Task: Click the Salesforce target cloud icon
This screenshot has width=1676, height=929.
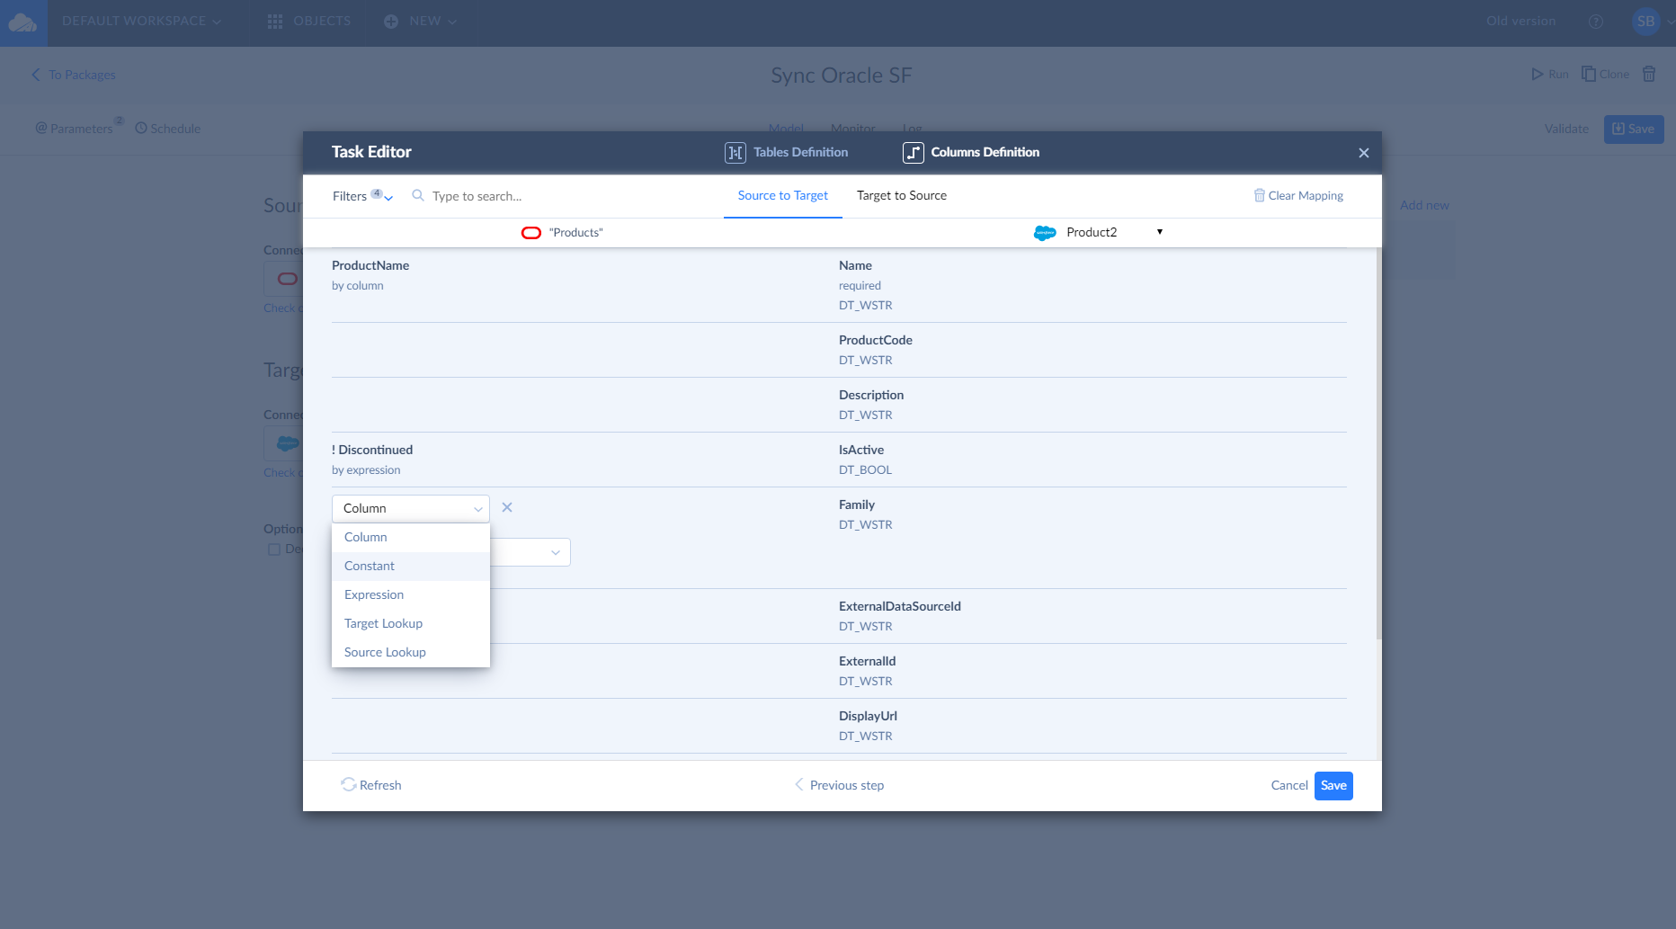Action: point(1045,233)
